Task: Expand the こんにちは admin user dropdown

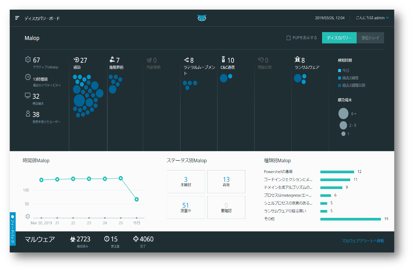Action: coord(372,18)
